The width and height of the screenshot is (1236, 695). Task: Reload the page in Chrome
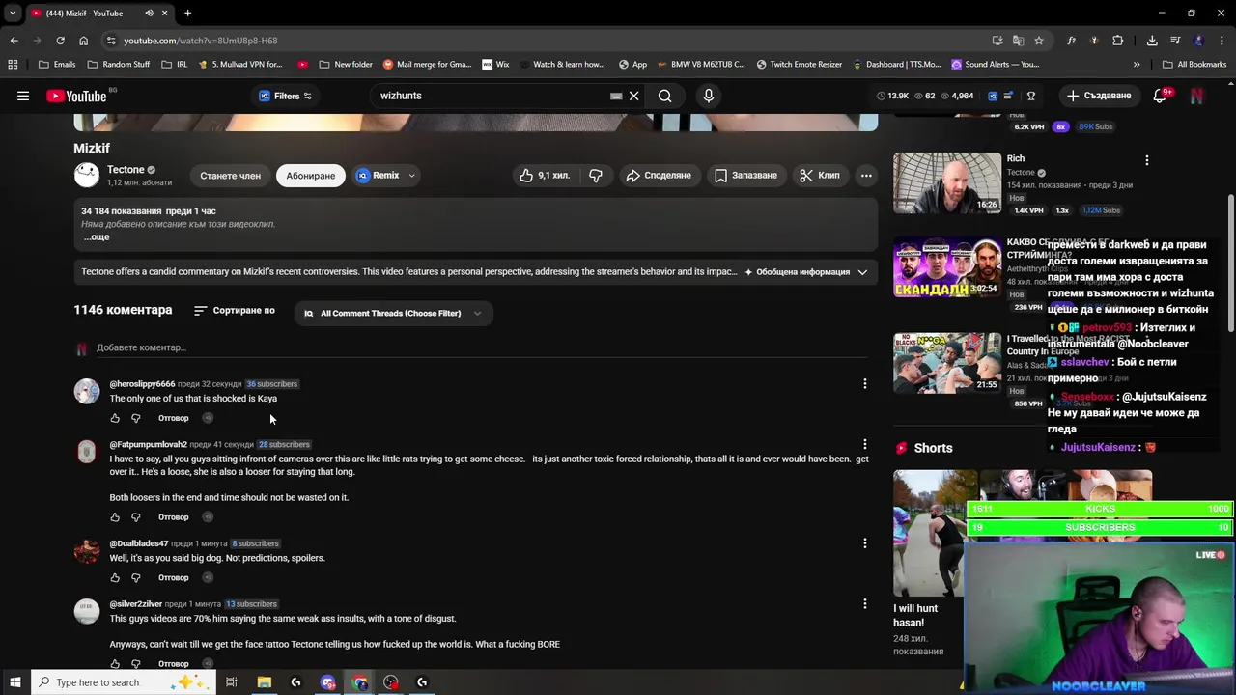pos(60,41)
